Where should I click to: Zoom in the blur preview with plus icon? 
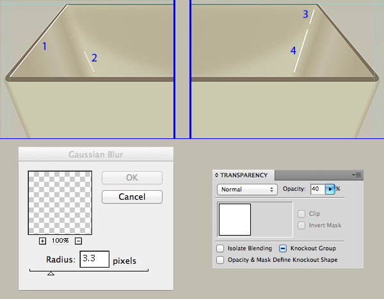(42, 241)
